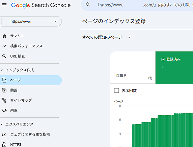The height and width of the screenshot is (147, 193).
Task: Click the ページ documents icon
Action: 4,80
